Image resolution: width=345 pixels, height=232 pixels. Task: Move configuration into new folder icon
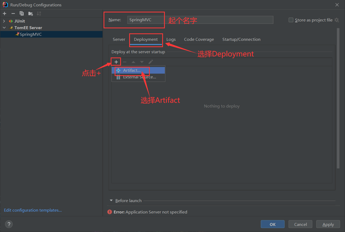tap(31, 14)
